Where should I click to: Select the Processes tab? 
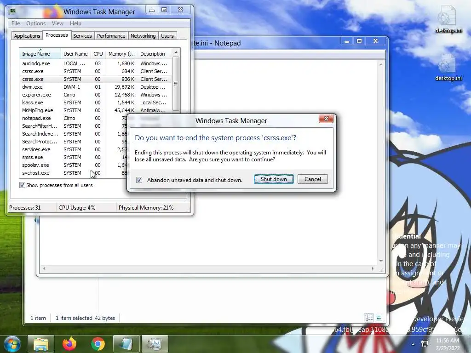pyautogui.click(x=57, y=35)
